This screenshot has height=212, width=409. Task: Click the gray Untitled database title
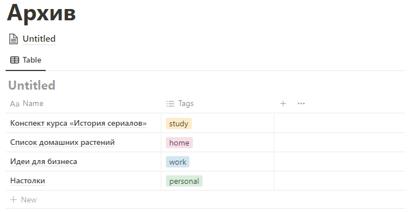32,85
